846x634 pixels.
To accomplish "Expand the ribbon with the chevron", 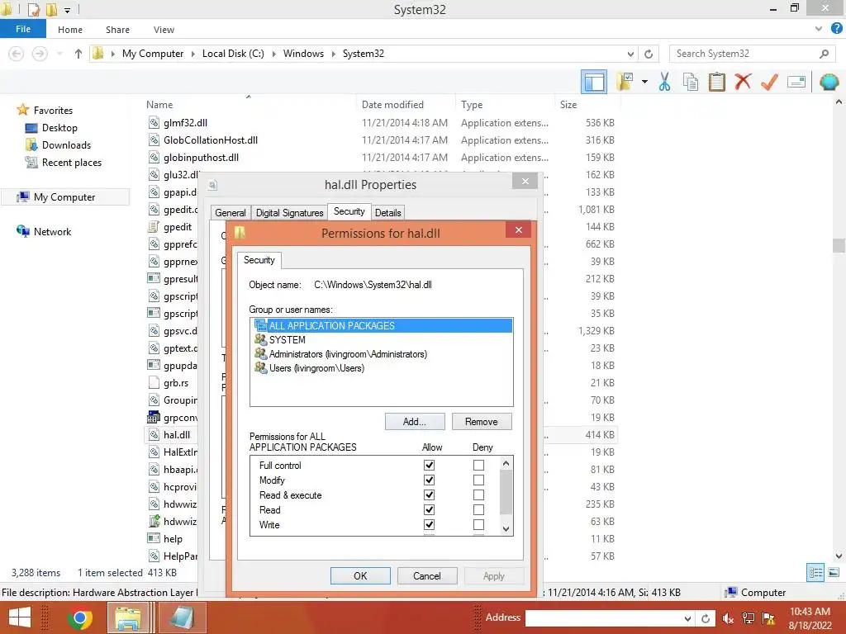I will [819, 29].
